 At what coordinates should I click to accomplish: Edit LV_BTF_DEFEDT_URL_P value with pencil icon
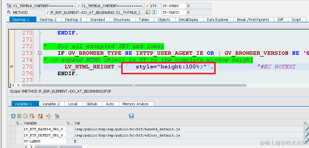[x=307, y=135]
